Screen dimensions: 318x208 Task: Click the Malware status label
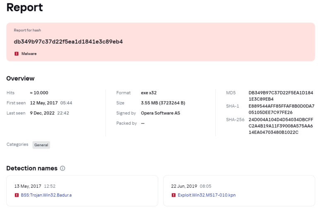click(x=29, y=54)
